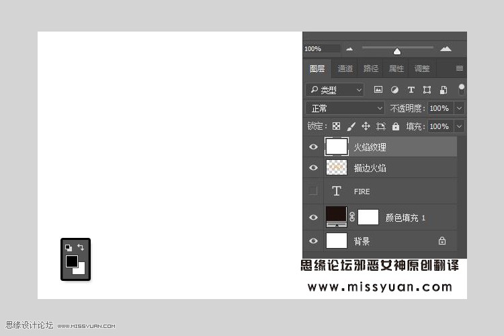Filter layers by adjustment layer icon
This screenshot has height=336, width=504.
click(x=394, y=89)
